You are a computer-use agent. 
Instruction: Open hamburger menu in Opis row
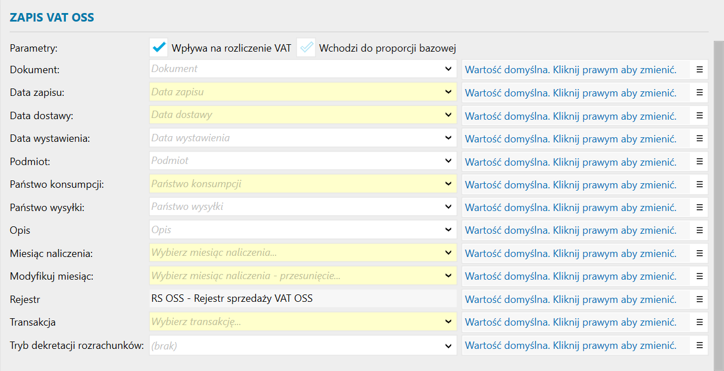coord(700,230)
